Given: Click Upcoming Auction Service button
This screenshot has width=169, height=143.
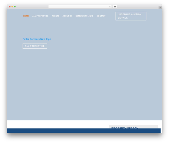Looking at the screenshot, I should pyautogui.click(x=131, y=16).
